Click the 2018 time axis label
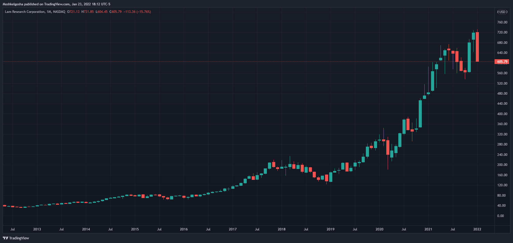Image resolution: width=513 pixels, height=243 pixels. pyautogui.click(x=282, y=229)
